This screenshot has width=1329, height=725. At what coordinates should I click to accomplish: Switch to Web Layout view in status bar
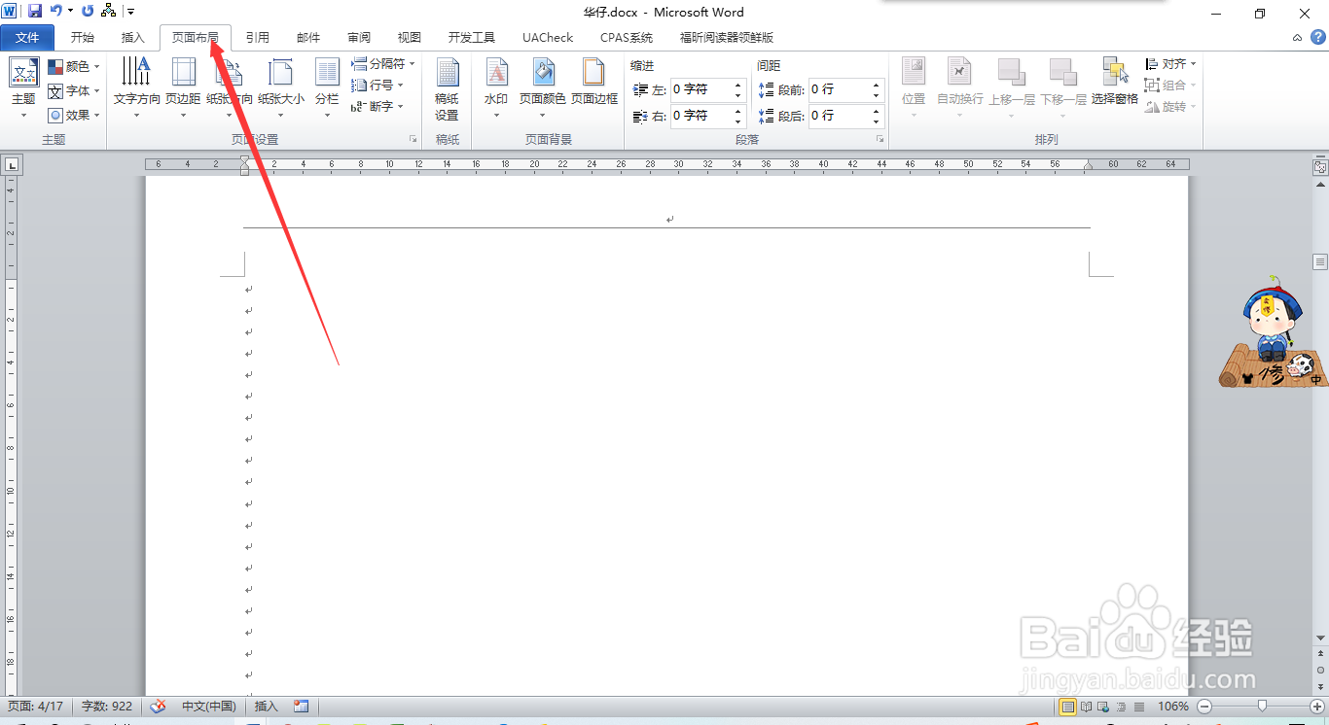click(x=1105, y=707)
